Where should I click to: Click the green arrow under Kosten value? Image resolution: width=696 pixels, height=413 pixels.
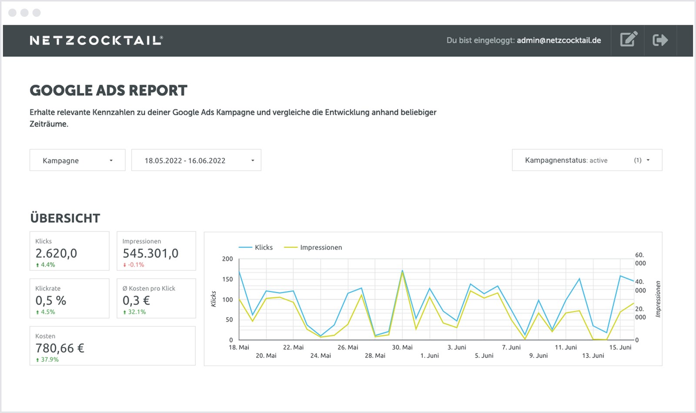coord(37,360)
